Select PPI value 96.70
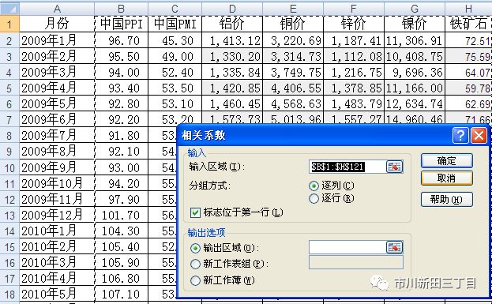The width and height of the screenshot is (492, 304). coord(121,40)
